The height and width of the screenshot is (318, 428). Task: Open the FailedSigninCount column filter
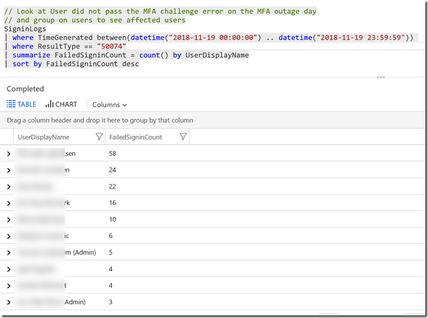coord(183,137)
